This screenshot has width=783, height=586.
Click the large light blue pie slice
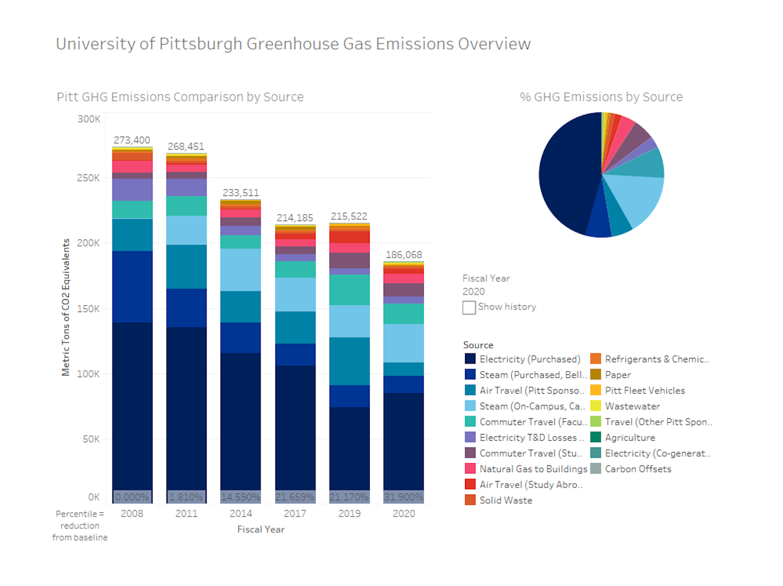(x=637, y=198)
